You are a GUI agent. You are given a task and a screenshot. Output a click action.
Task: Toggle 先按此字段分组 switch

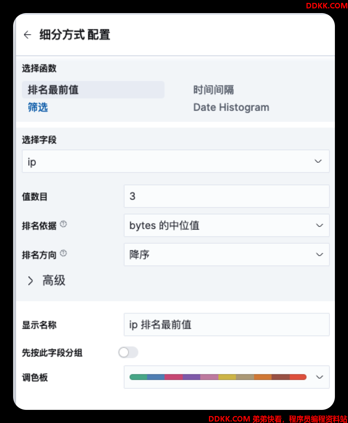(x=128, y=352)
